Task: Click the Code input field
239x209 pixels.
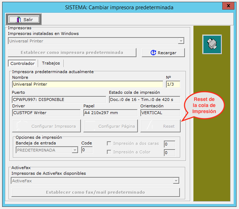Action: [87, 150]
